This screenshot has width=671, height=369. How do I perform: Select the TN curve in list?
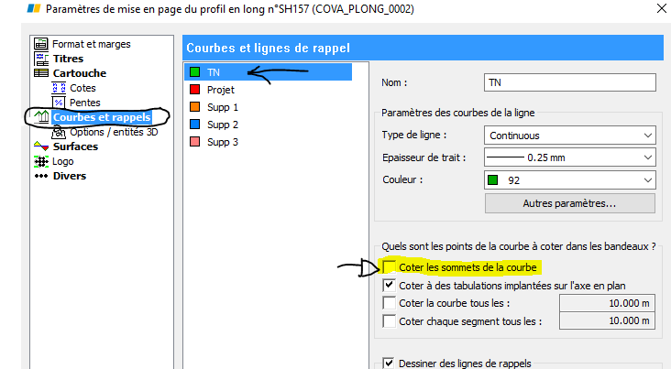click(x=268, y=72)
